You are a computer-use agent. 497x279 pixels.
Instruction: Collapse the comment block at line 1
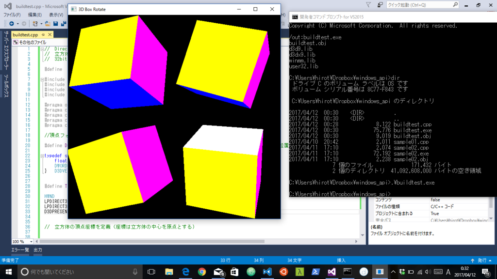(x=42, y=49)
